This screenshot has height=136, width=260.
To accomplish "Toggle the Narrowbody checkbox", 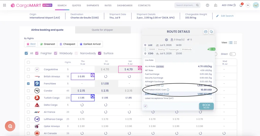I will tap(76, 53).
